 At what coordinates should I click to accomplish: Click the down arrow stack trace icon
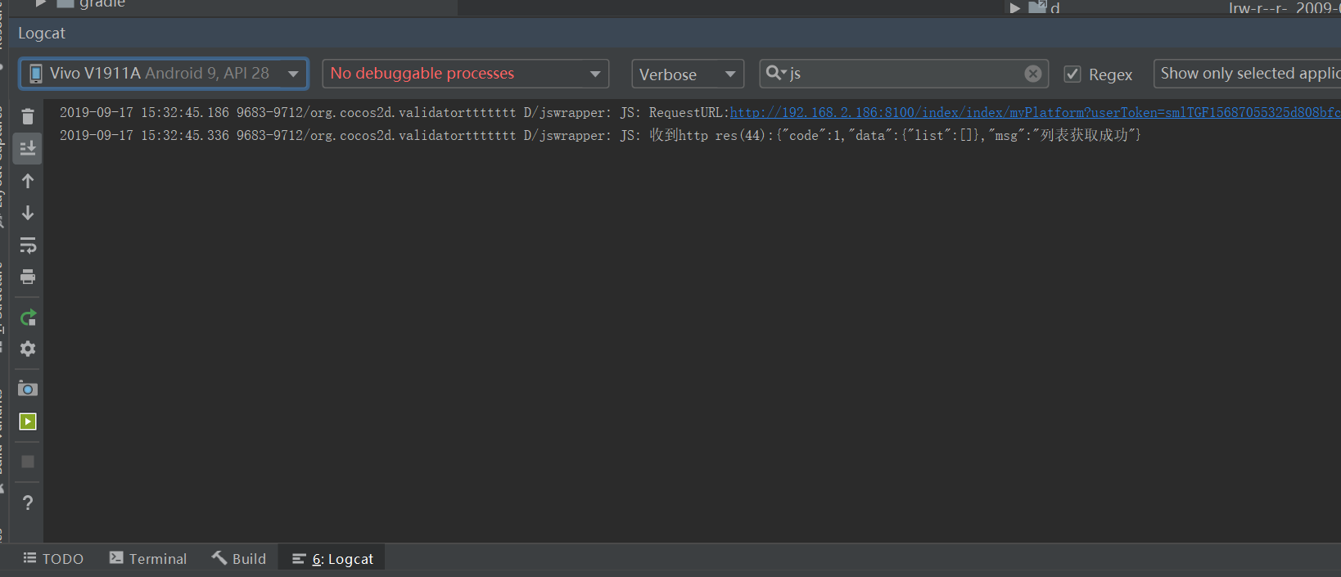(x=28, y=213)
